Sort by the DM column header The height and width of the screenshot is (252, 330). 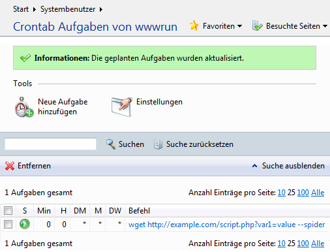click(x=80, y=211)
